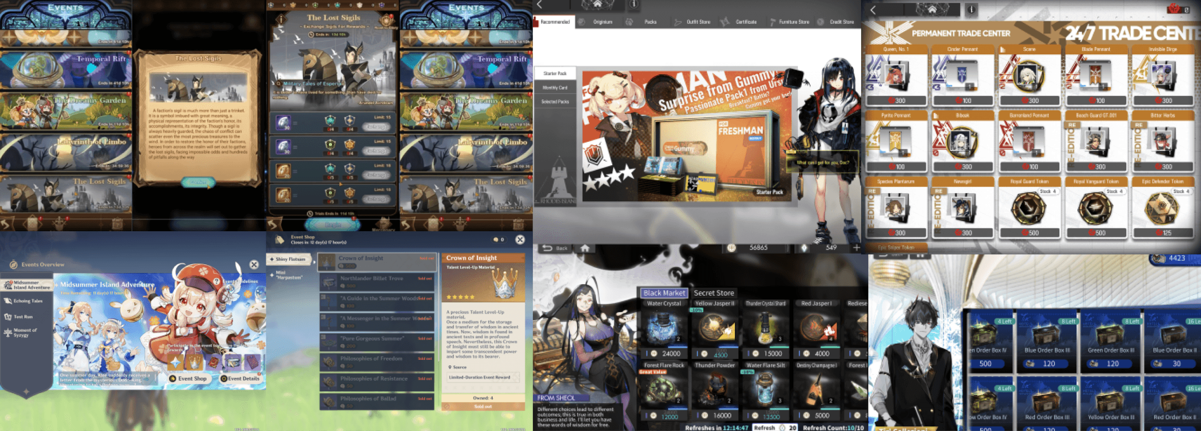Tap the home icon in the Trade Center header
The image size is (1201, 431).
(x=932, y=10)
